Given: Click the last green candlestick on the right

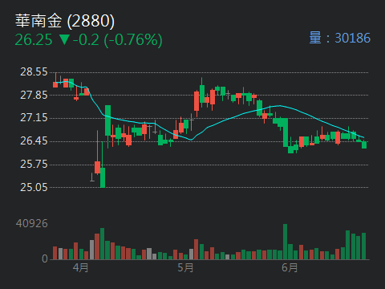Looking at the screenshot, I should 364,144.
